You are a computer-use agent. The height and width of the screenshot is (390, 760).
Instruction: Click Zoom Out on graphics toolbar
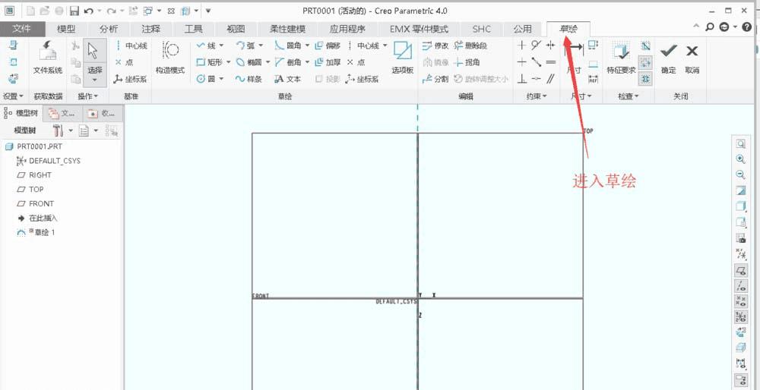(x=740, y=175)
